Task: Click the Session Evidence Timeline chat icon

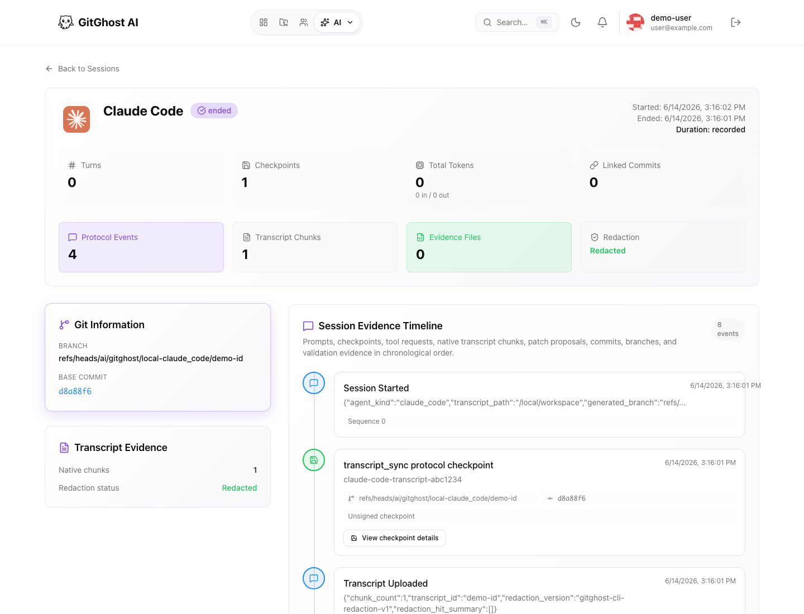Action: (308, 326)
